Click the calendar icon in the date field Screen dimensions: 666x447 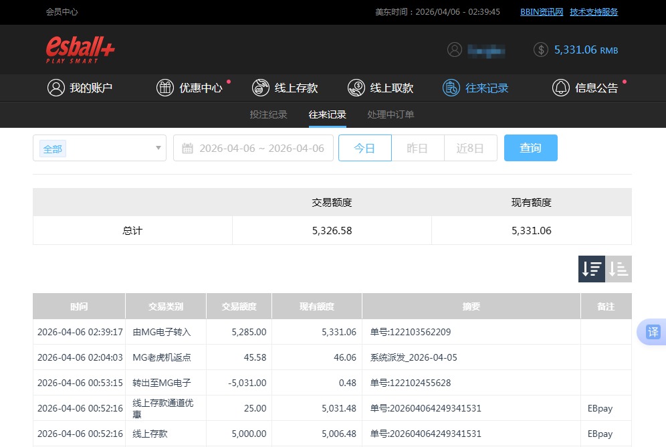(189, 148)
